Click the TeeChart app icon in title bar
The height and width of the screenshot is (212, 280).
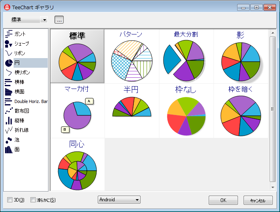tap(7, 7)
